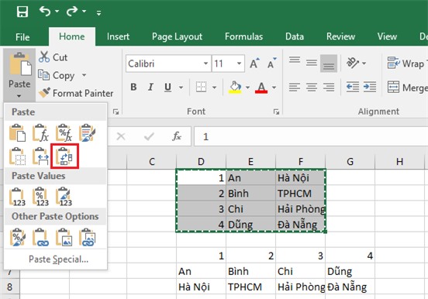Open the font size dropdown
This screenshot has height=299, width=428.
click(x=239, y=64)
